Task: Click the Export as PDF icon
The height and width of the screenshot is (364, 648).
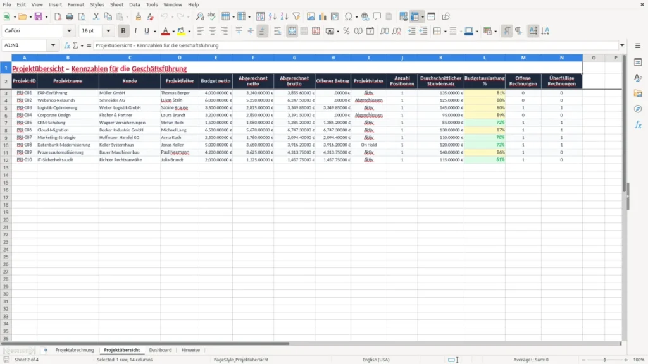Action: (58, 16)
